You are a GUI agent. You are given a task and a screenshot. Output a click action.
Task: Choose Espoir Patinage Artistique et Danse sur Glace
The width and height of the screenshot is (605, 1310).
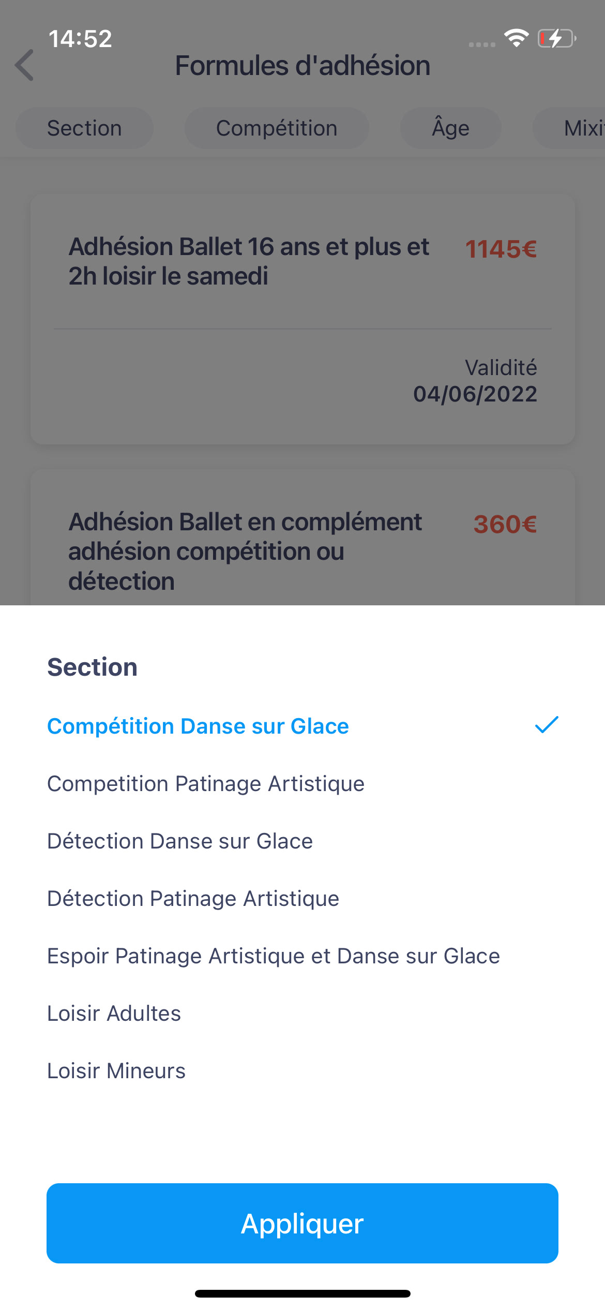point(274,956)
